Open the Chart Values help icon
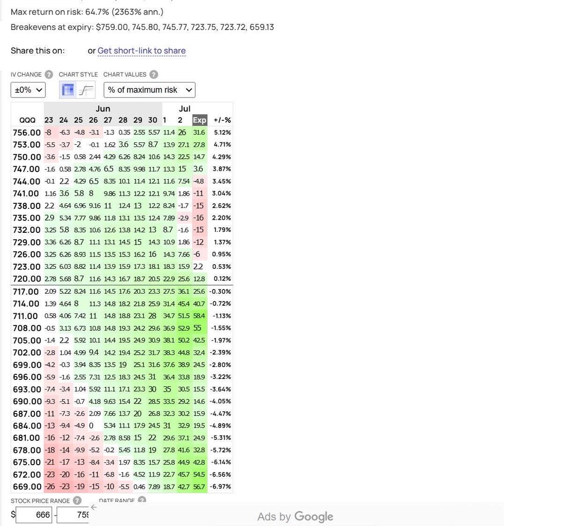The image size is (562, 526). click(154, 74)
